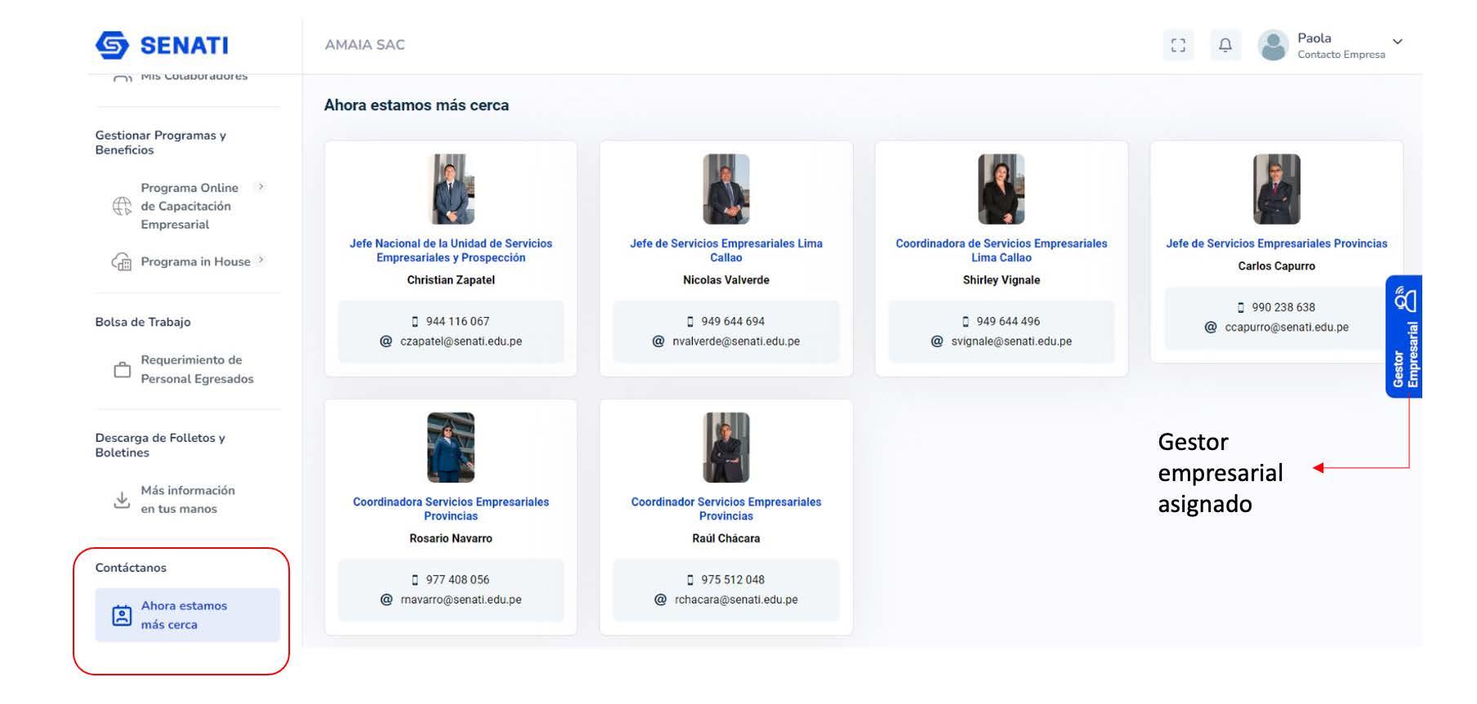This screenshot has width=1477, height=704.
Task: Click the @ icon beside rchacara@senati.edu.pe
Action: coord(660,599)
